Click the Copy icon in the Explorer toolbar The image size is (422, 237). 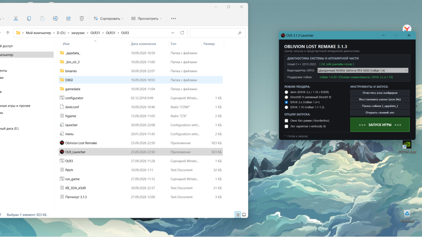point(29,19)
